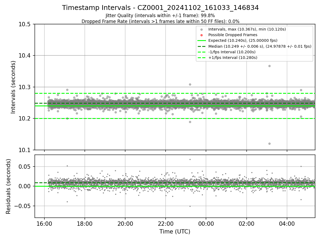The width and height of the screenshot is (321, 241).
Task: Click the y-axis label 'Residuals (seconds)'
Action: (8, 186)
